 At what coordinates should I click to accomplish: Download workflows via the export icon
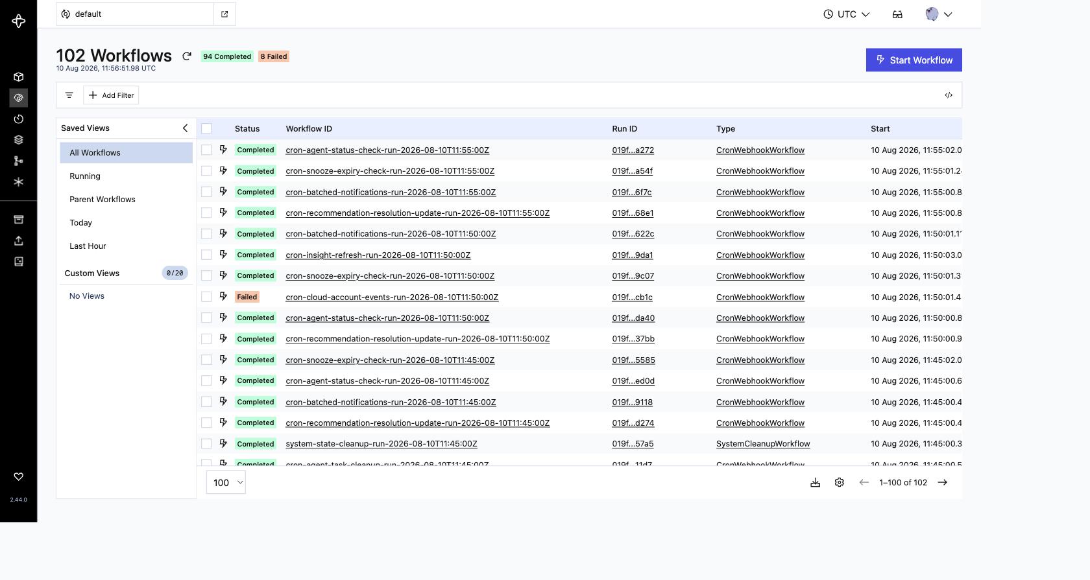click(x=816, y=483)
